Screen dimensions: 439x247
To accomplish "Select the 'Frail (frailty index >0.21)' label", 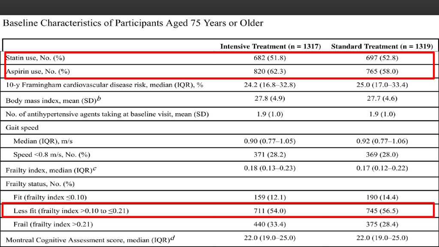I will [53, 224].
